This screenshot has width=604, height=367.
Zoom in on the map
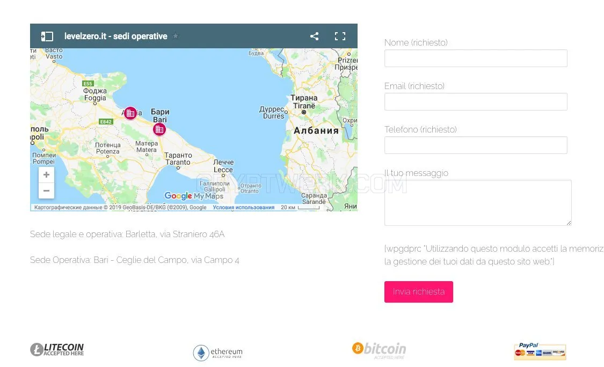tap(46, 175)
